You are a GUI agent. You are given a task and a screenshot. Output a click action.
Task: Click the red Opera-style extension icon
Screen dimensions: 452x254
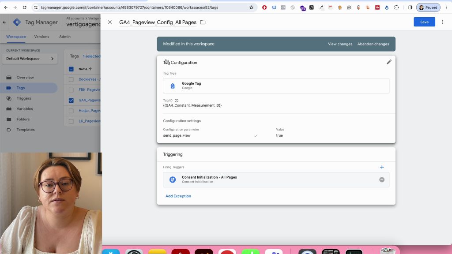tap(264, 7)
